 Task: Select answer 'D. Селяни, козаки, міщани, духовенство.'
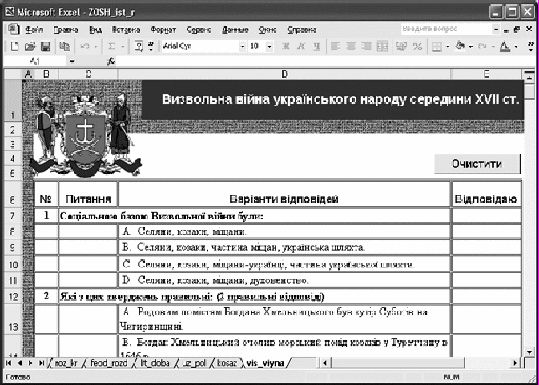pos(284,281)
